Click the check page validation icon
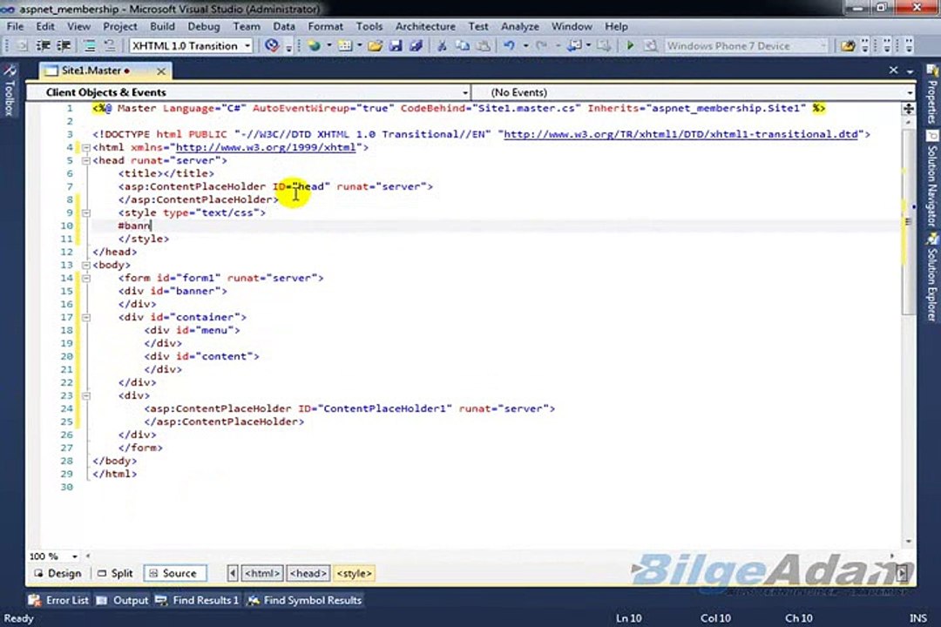The height and width of the screenshot is (627, 941). click(x=272, y=45)
